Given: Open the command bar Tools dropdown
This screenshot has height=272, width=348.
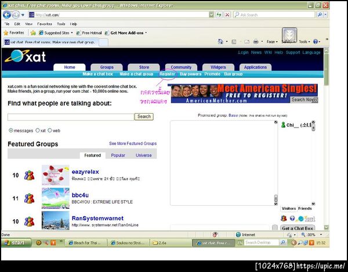Looking at the screenshot, I should pos(304,42).
